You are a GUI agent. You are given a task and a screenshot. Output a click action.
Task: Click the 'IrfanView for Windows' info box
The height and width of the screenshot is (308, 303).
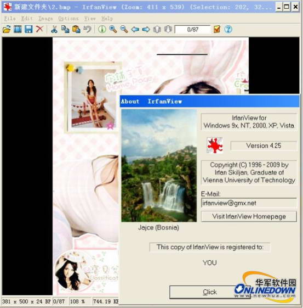tap(249, 122)
